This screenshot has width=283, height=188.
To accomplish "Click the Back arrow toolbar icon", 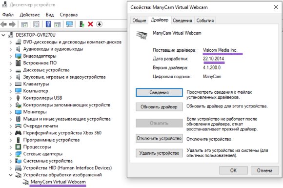I will pyautogui.click(x=3, y=24).
